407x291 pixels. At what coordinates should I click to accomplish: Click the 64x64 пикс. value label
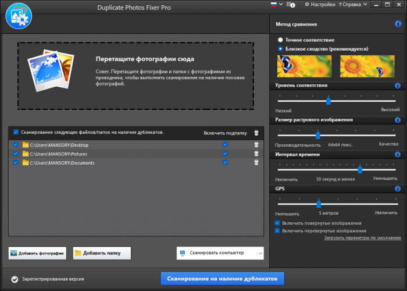pos(340,145)
